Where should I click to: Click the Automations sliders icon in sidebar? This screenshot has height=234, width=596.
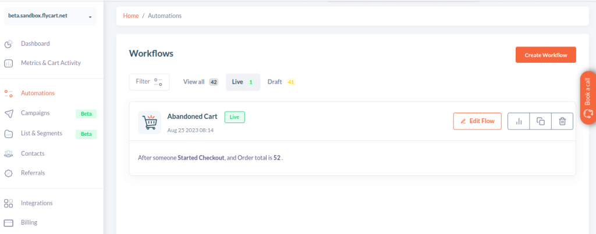8,93
